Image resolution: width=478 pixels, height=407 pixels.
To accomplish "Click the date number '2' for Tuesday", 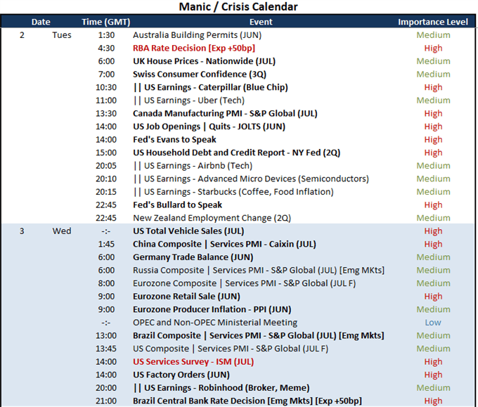I will [22, 35].
